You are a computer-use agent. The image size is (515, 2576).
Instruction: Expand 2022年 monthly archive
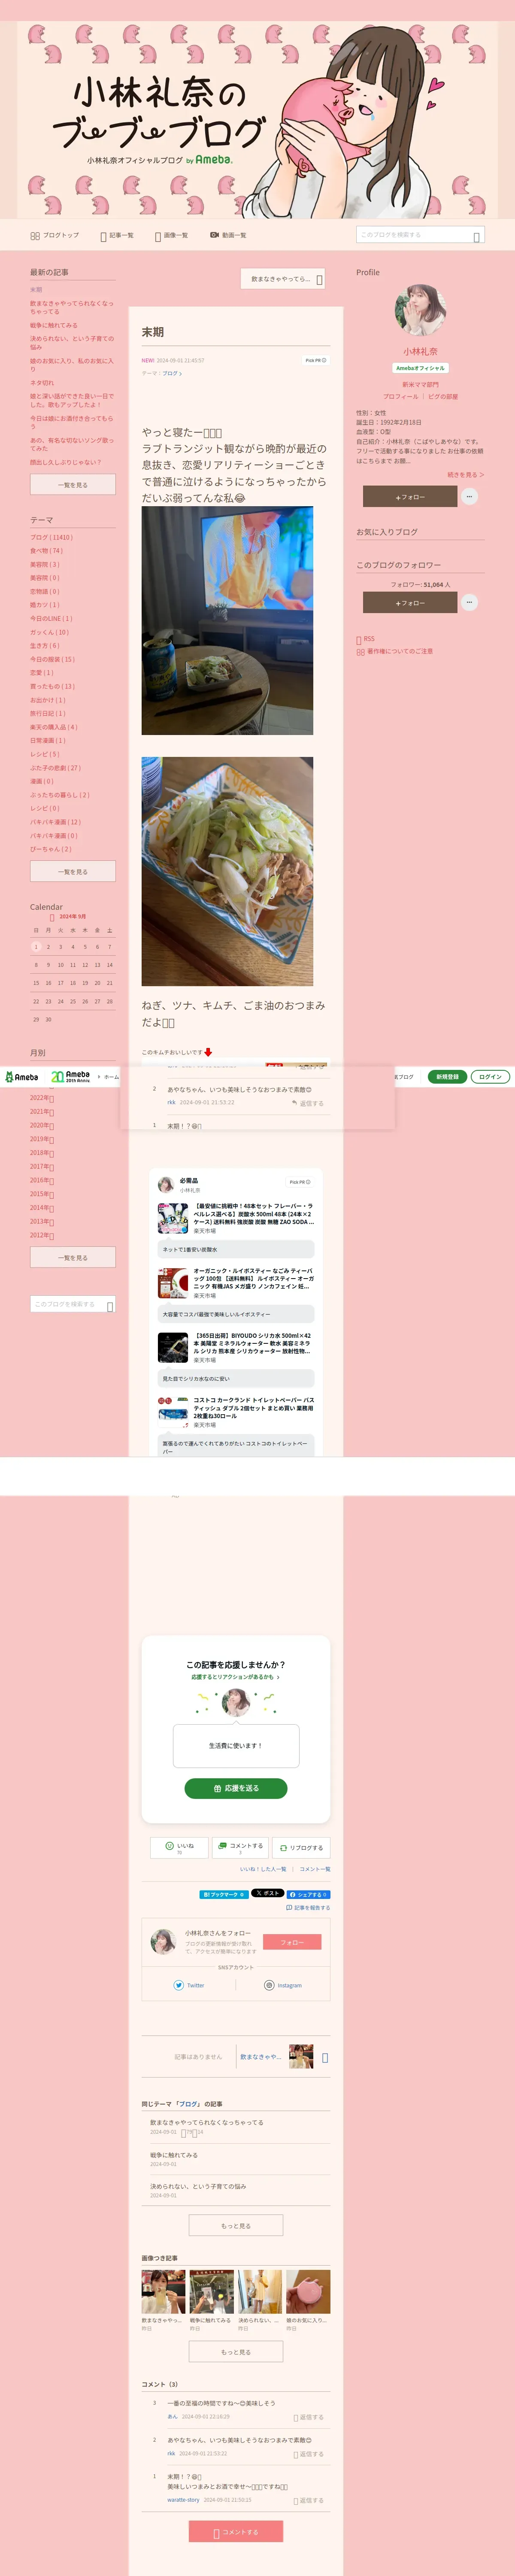[42, 1097]
